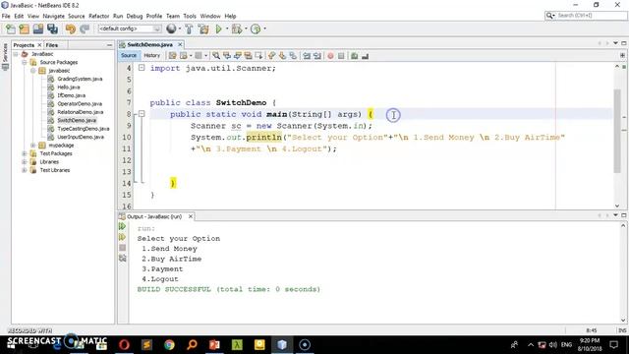Click the Output panel scroll down arrow
The width and height of the screenshot is (629, 354).
(623, 320)
